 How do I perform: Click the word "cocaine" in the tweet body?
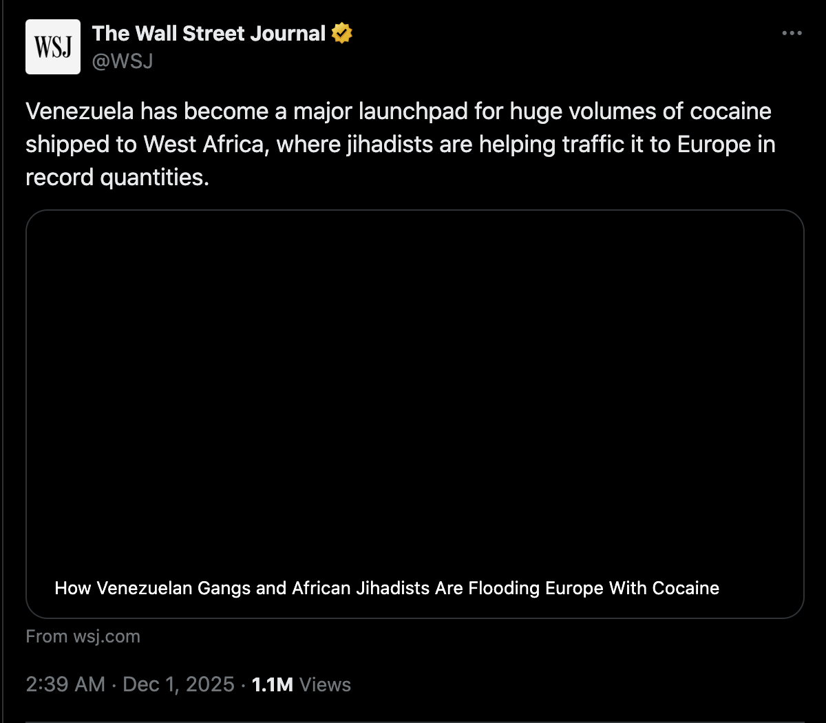[730, 112]
